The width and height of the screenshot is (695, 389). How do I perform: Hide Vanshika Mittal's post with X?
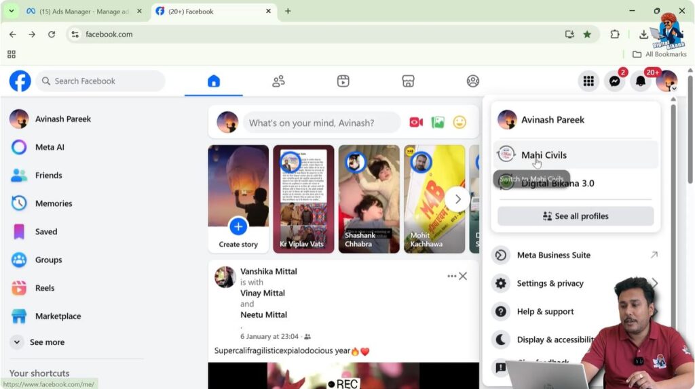[463, 276]
